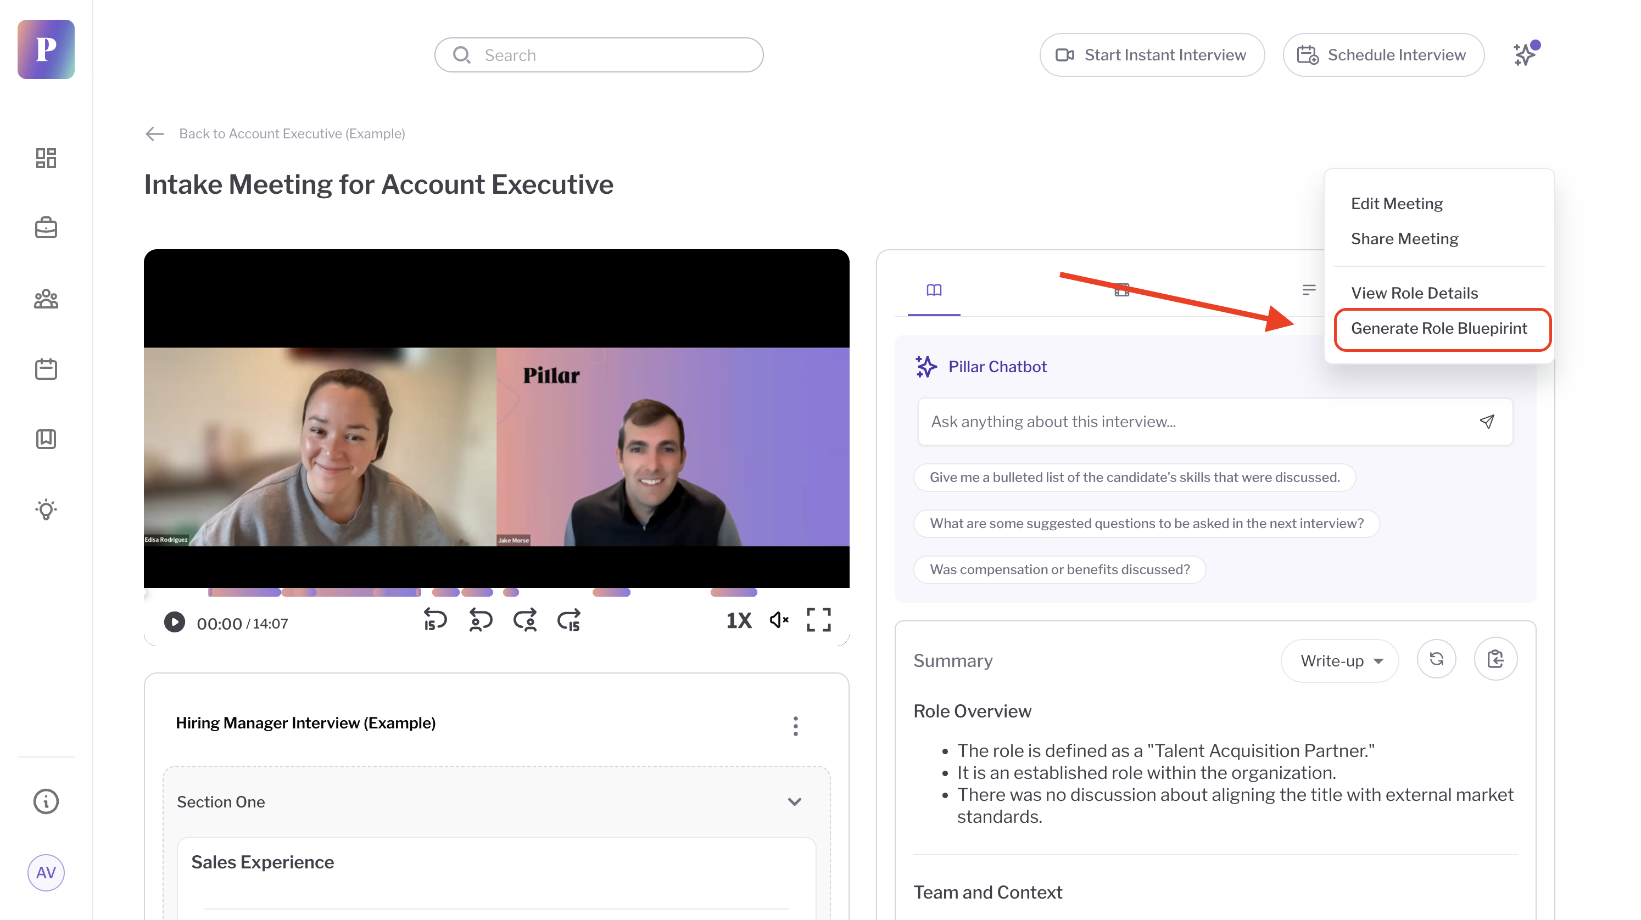This screenshot has height=920, width=1641.
Task: Toggle video mute speaker icon
Action: pos(778,620)
